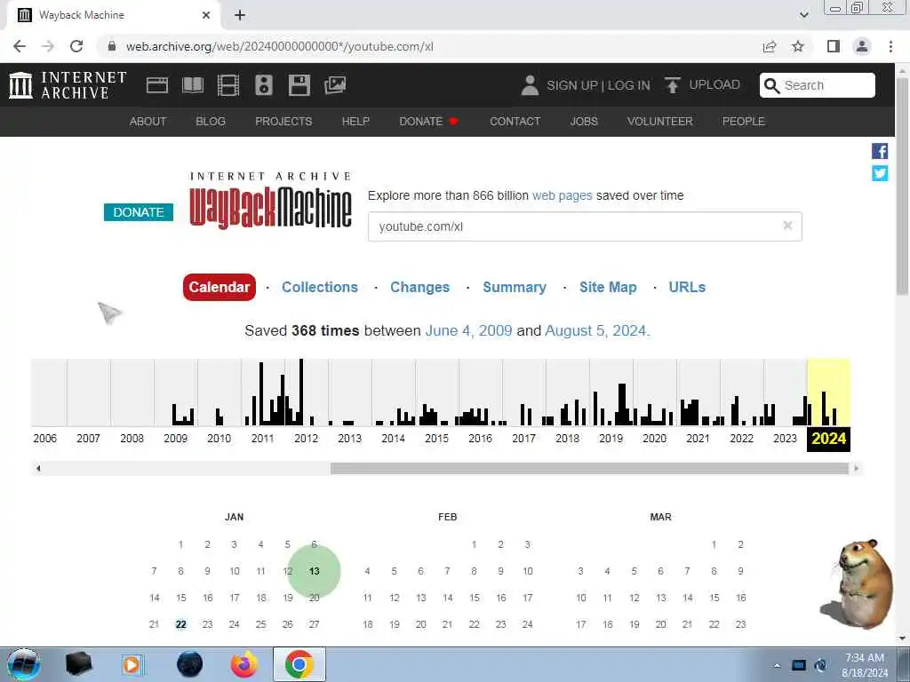Viewport: 910px width, 682px height.
Task: Open the tab search chevron
Action: coord(803,15)
